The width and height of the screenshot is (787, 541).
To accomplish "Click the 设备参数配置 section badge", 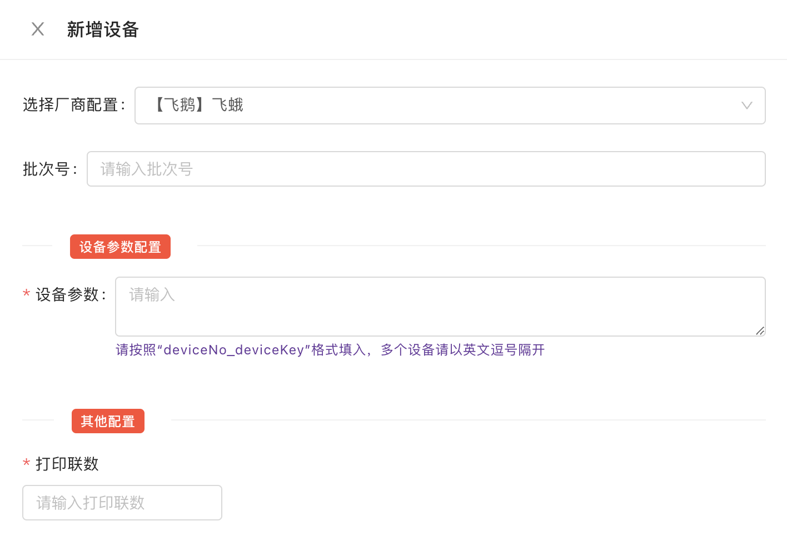I will point(120,247).
